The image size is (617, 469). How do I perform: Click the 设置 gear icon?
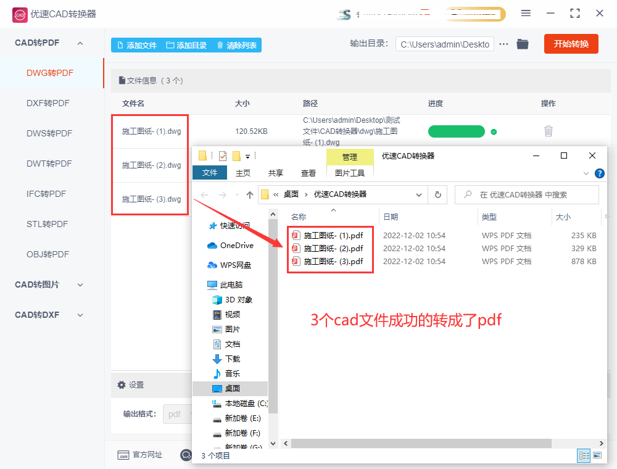(x=122, y=385)
